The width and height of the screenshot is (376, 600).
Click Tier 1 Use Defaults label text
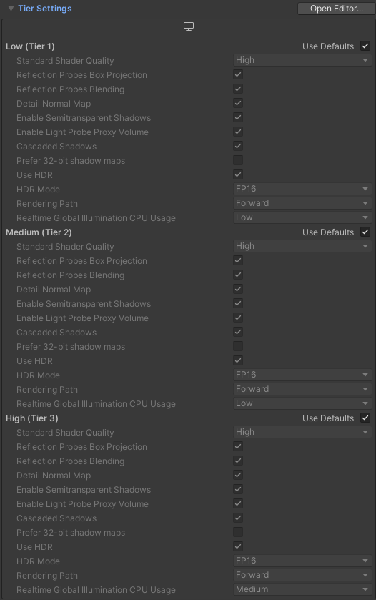328,46
